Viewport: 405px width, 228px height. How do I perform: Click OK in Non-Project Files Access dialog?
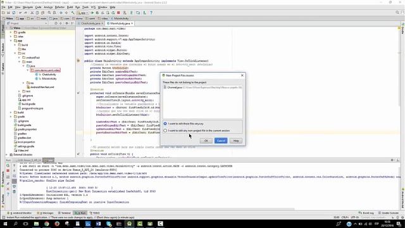206,141
